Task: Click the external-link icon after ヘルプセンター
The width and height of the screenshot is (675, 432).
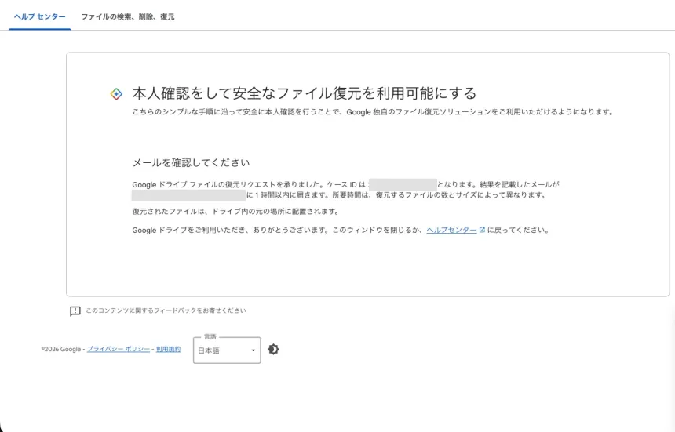Action: (x=482, y=230)
